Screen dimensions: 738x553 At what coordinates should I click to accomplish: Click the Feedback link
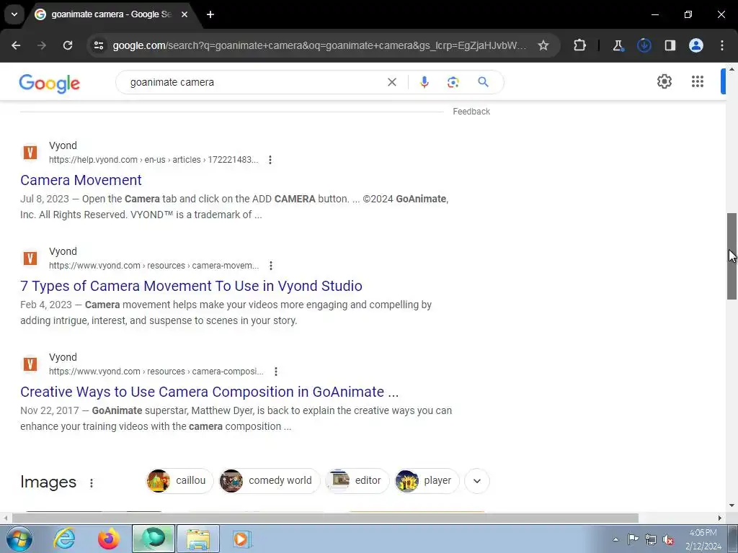coord(471,112)
